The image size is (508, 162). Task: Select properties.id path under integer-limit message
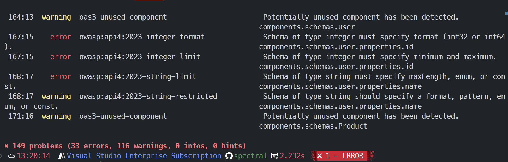click(336, 67)
